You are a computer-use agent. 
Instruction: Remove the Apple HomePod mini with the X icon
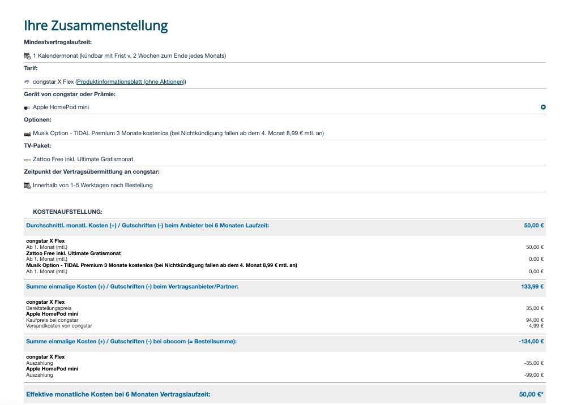543,107
